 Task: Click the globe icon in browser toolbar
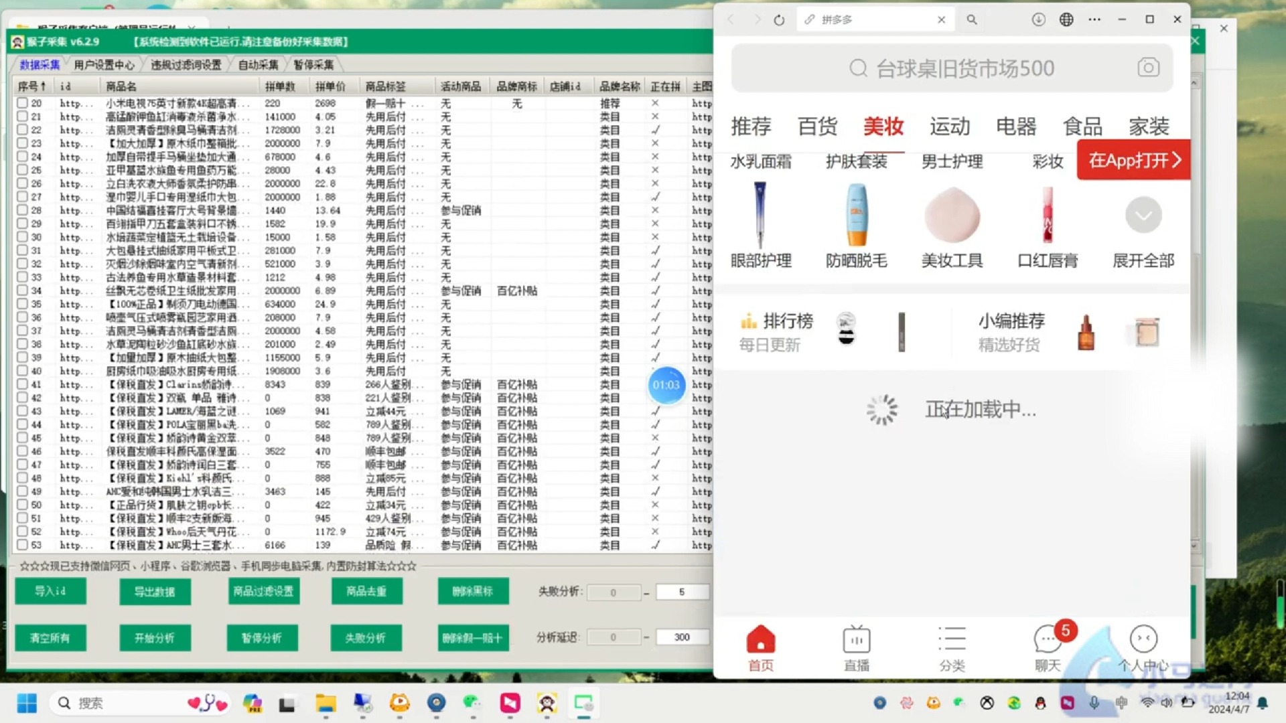click(1066, 19)
